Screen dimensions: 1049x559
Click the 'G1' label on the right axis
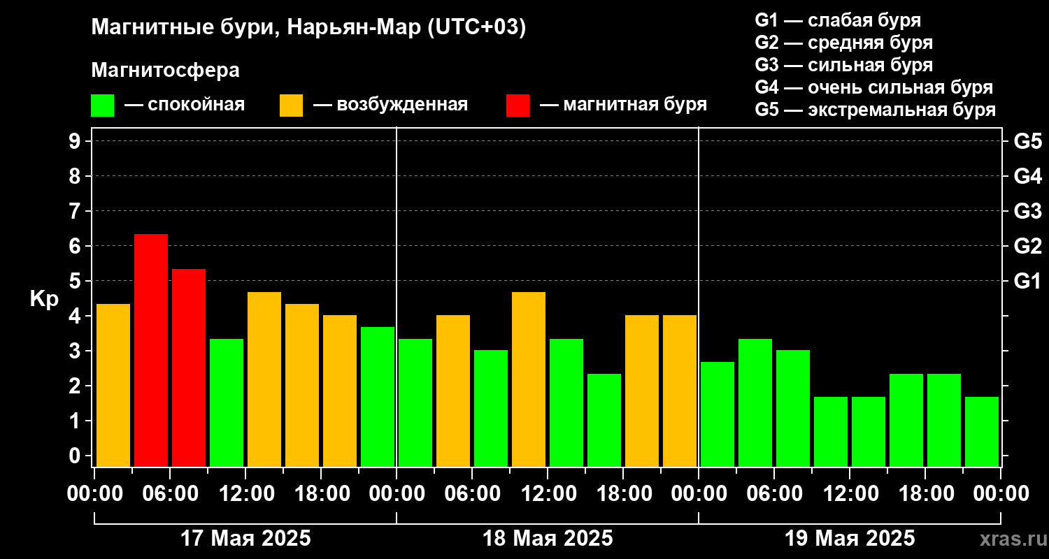pos(1028,282)
